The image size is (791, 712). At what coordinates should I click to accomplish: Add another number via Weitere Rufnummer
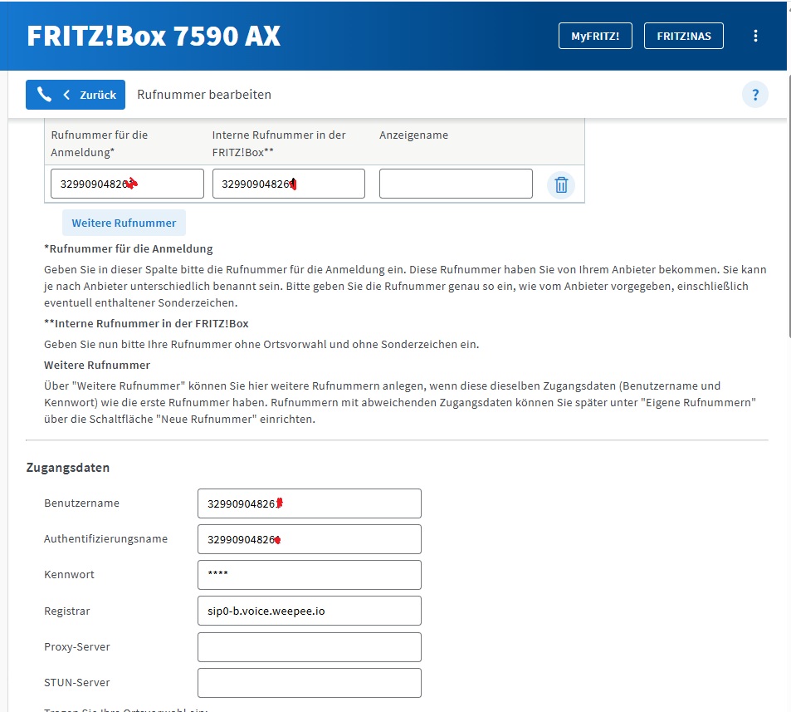[125, 223]
